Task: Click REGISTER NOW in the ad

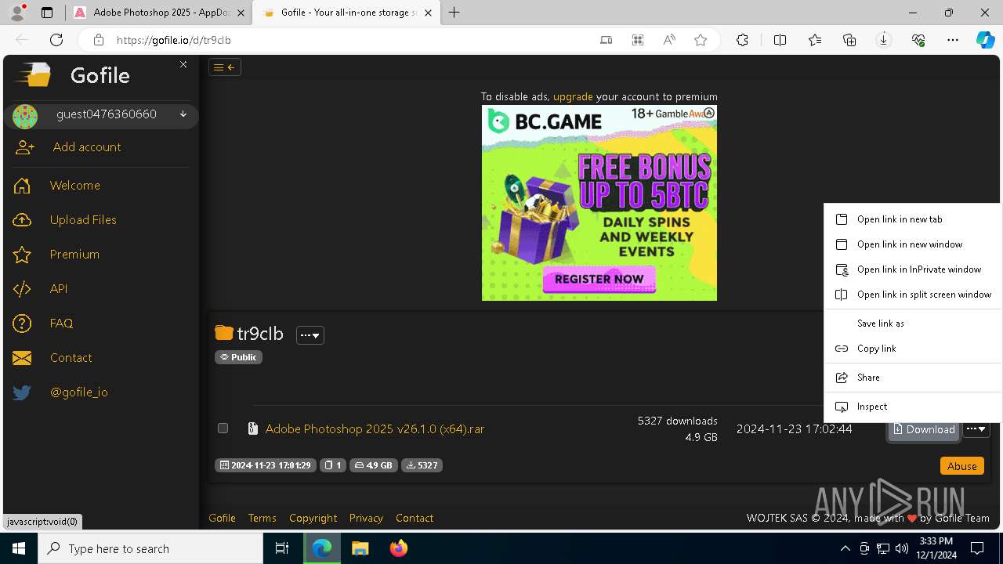Action: coord(599,279)
